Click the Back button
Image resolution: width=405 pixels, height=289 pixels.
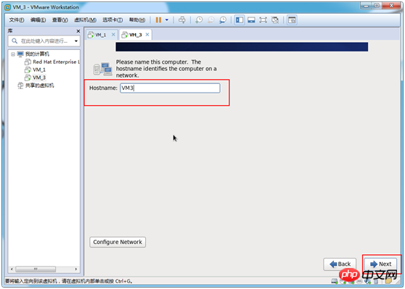pos(340,264)
